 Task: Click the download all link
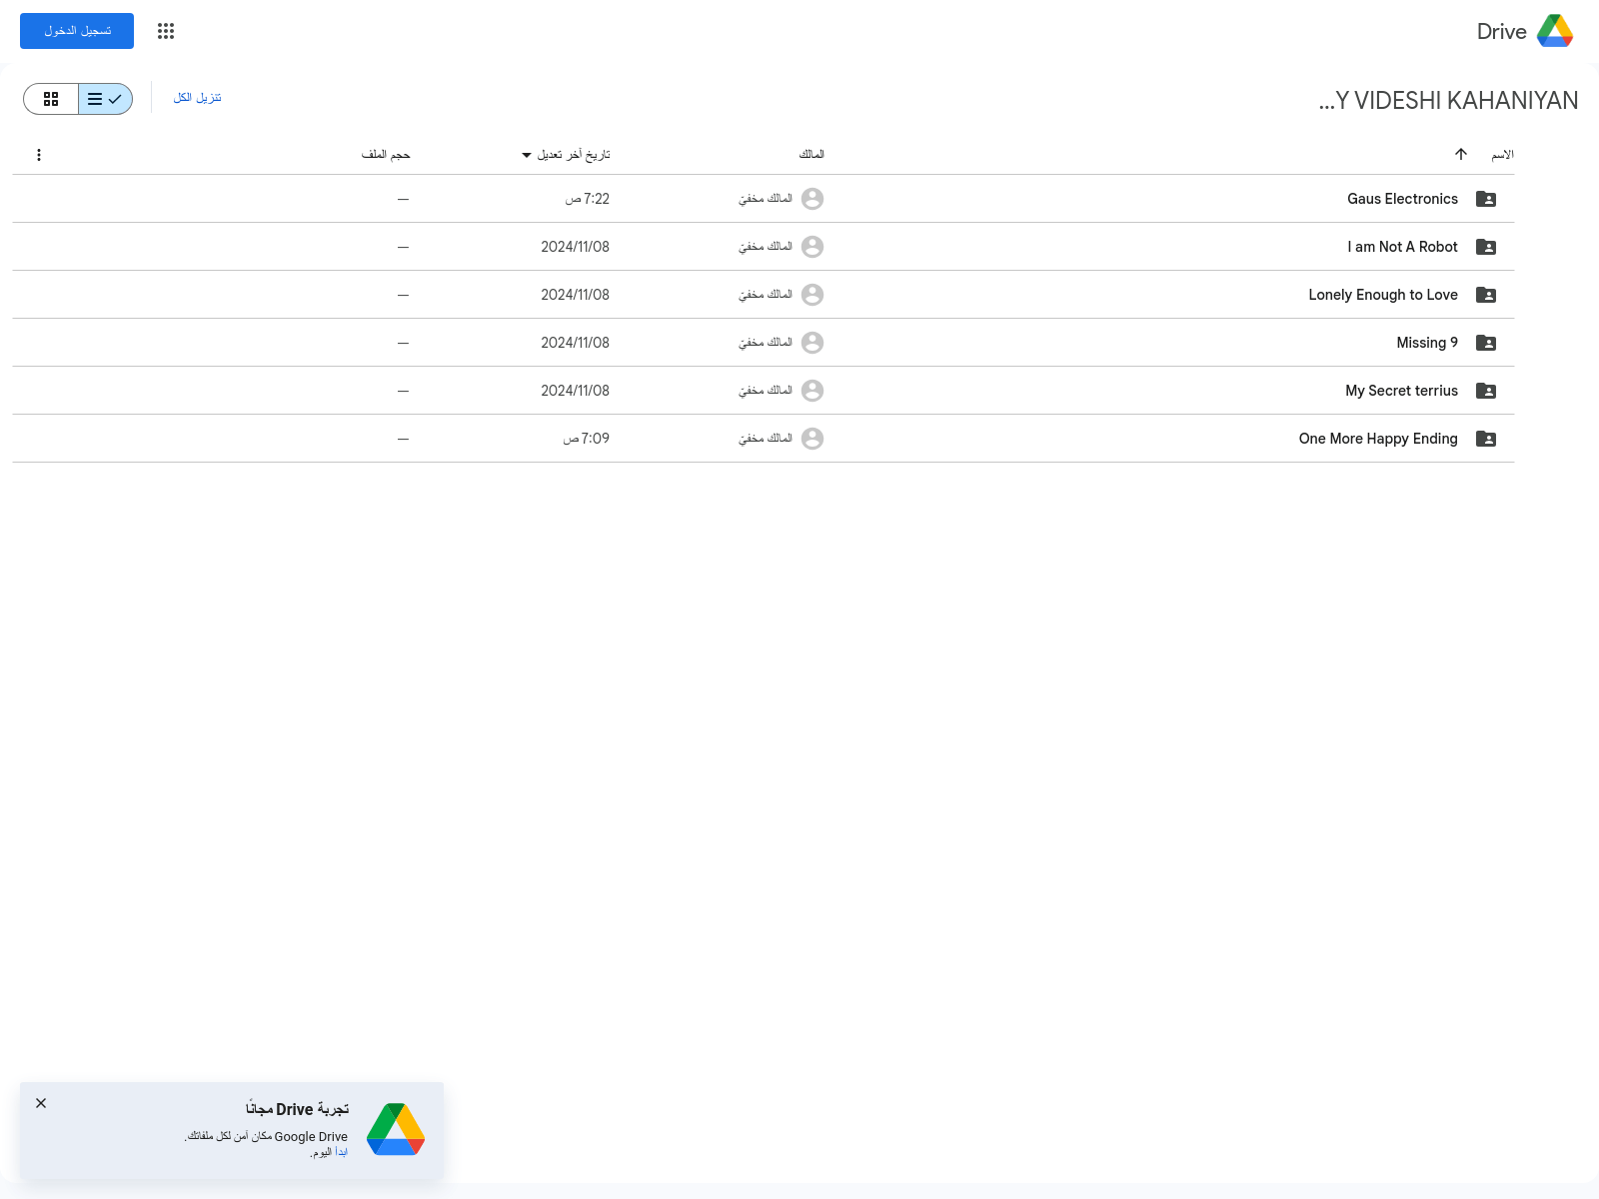(x=197, y=97)
